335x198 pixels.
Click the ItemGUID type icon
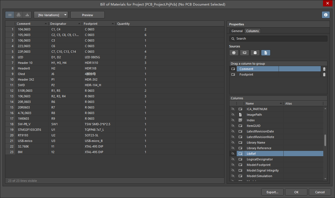coord(240,126)
